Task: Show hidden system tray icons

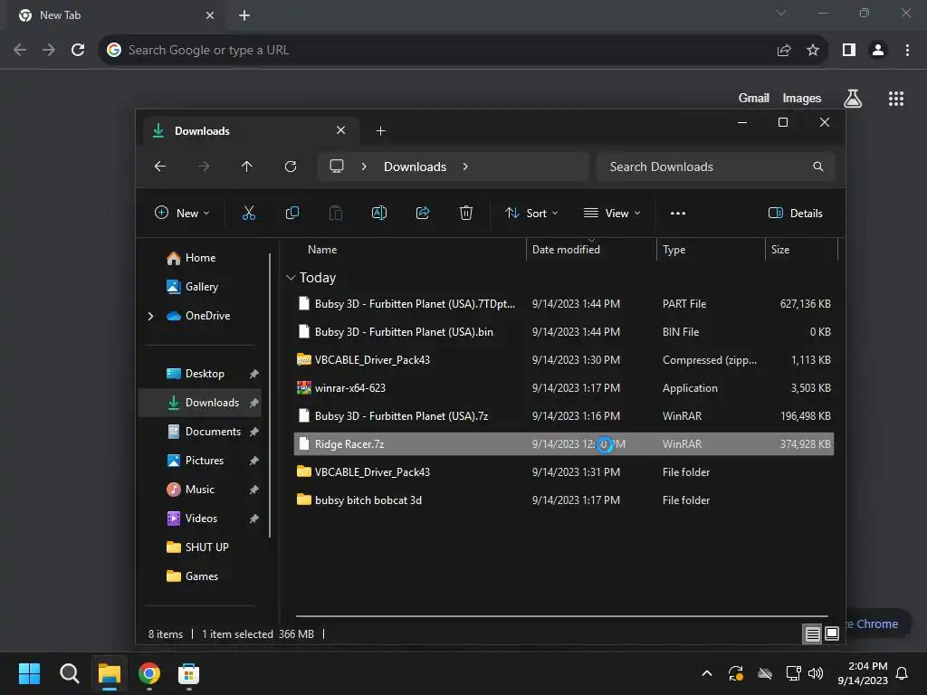Action: click(706, 673)
